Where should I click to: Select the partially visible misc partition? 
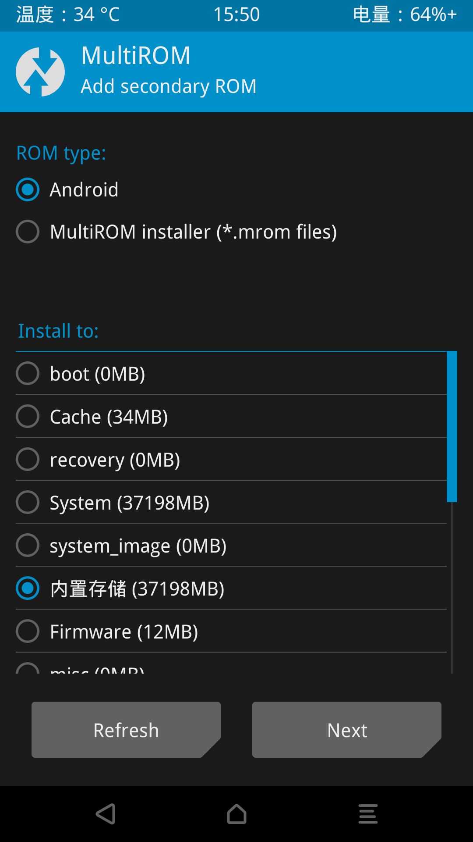(x=231, y=664)
